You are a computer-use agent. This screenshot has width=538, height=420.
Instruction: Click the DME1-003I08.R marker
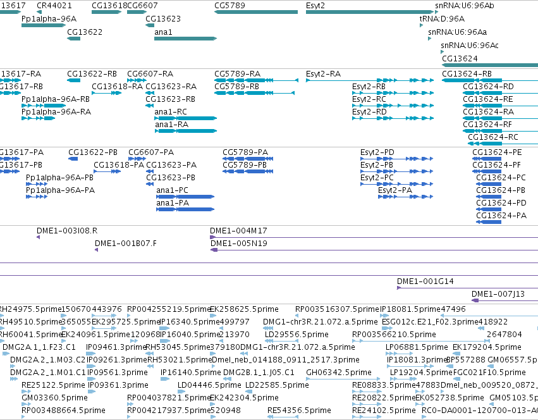[39, 237]
